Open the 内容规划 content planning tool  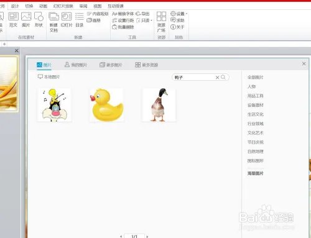point(98,14)
